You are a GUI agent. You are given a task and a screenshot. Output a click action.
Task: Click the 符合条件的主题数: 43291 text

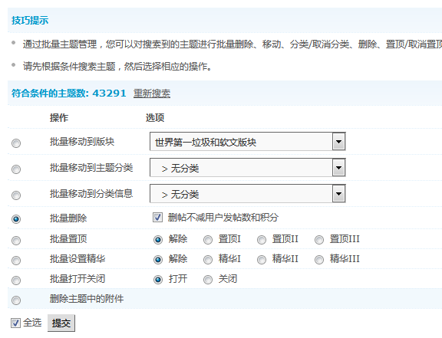(68, 94)
